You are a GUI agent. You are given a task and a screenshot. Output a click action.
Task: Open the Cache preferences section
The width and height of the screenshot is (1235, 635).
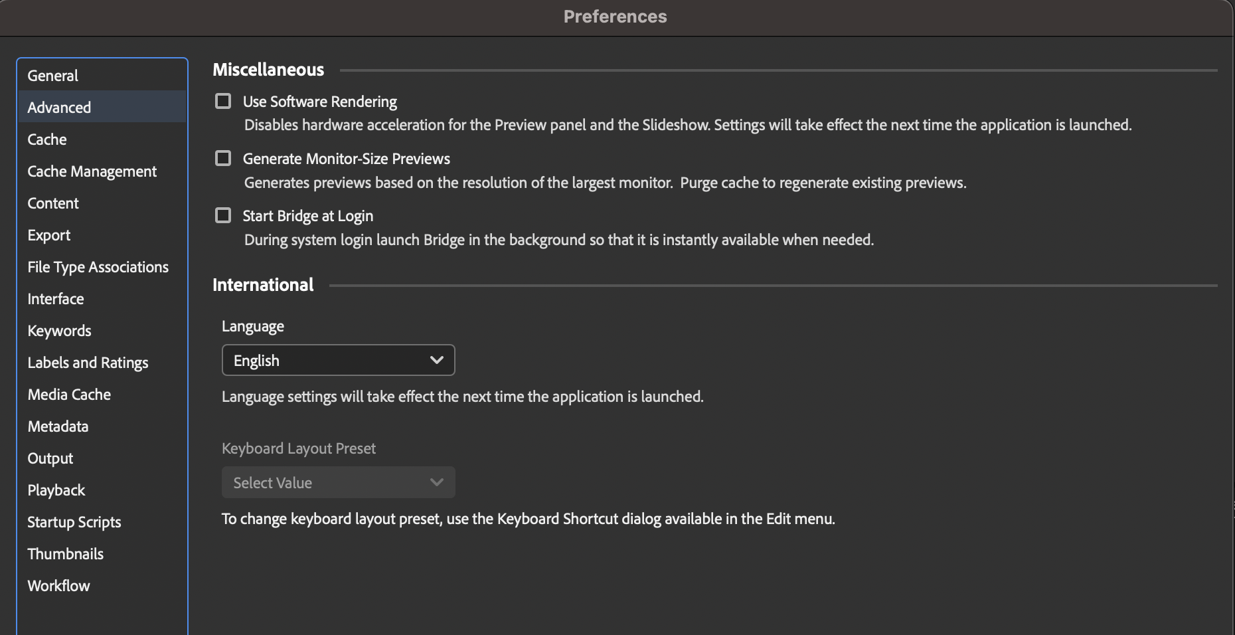click(x=47, y=139)
